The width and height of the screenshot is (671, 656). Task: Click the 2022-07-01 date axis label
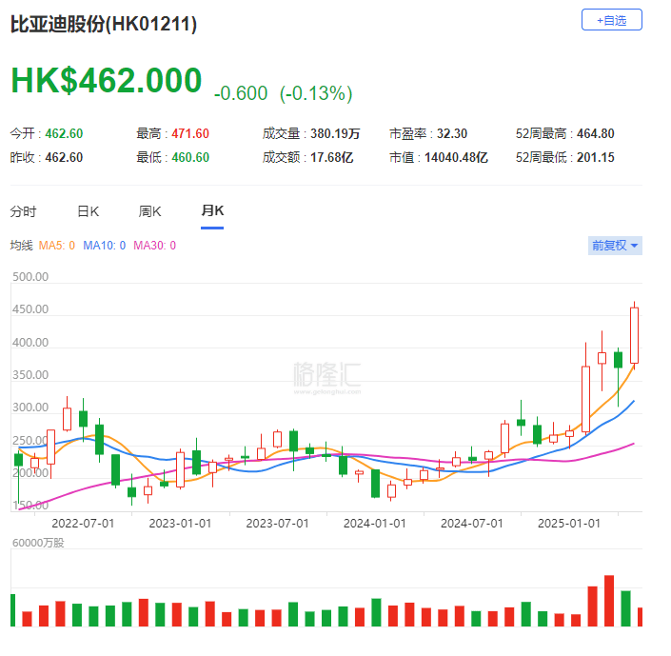tap(83, 523)
